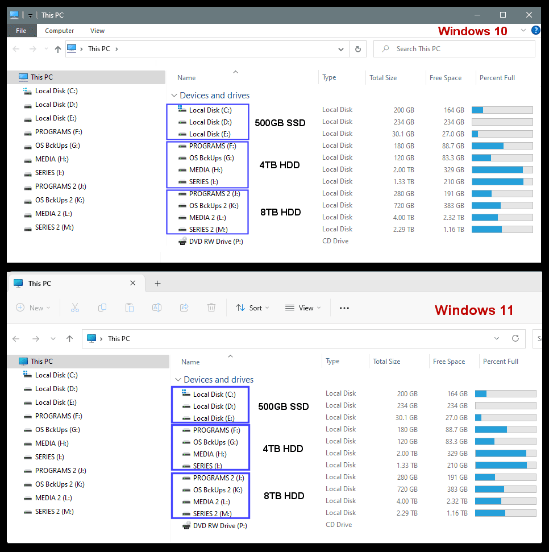The height and width of the screenshot is (552, 549).
Task: Open the Windows 10 address bar history dropdown
Action: coord(340,49)
